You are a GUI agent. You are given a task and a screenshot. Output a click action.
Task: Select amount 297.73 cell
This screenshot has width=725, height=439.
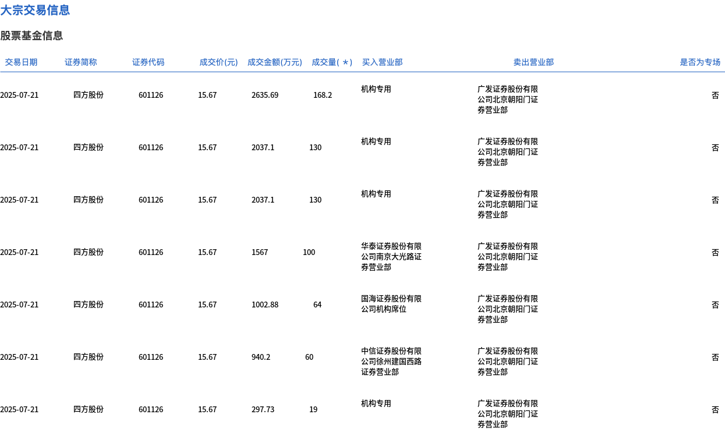pos(263,409)
